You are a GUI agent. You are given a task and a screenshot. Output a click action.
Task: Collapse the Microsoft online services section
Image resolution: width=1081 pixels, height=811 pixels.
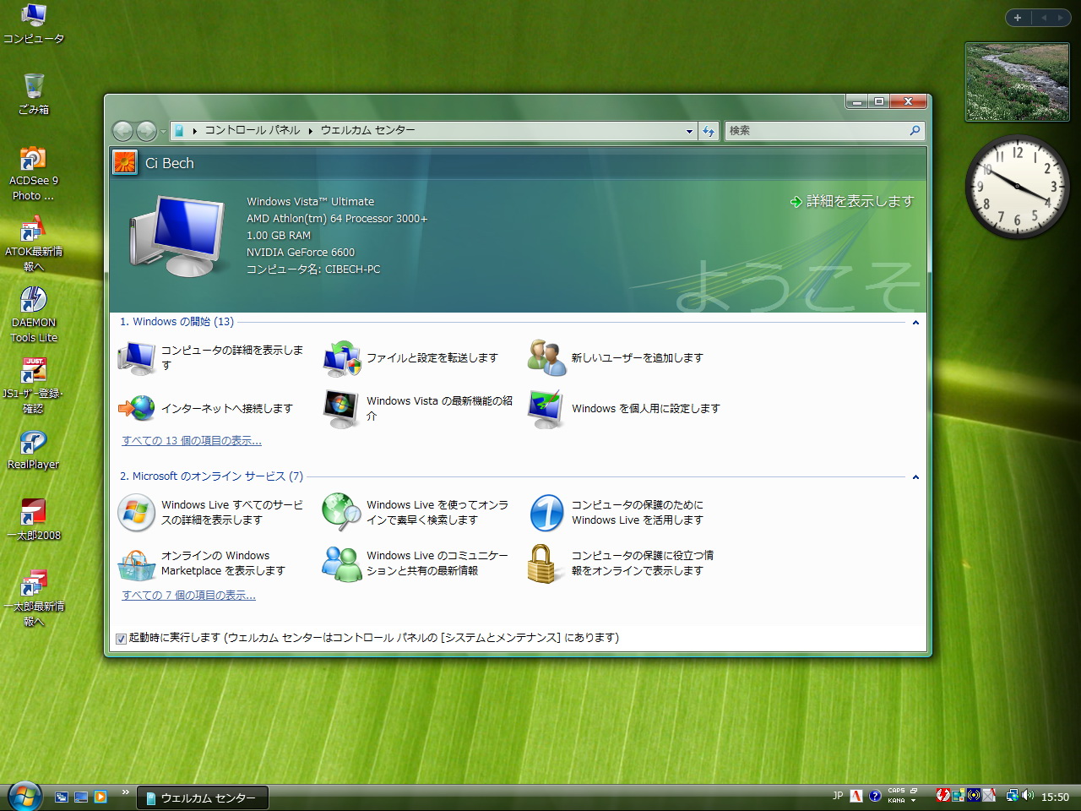915,477
